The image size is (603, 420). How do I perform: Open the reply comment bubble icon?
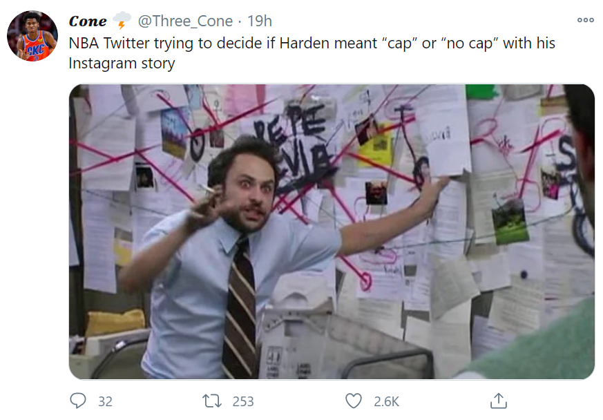point(78,401)
